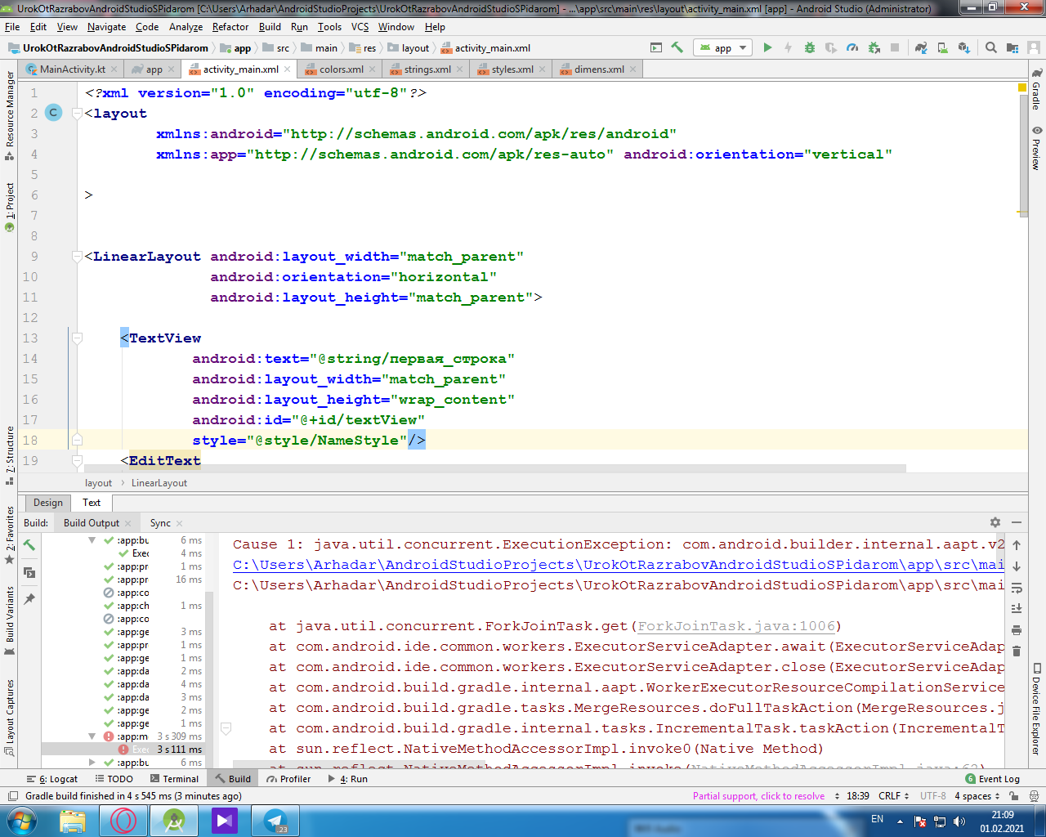Open the Terminal tool window button

[173, 779]
